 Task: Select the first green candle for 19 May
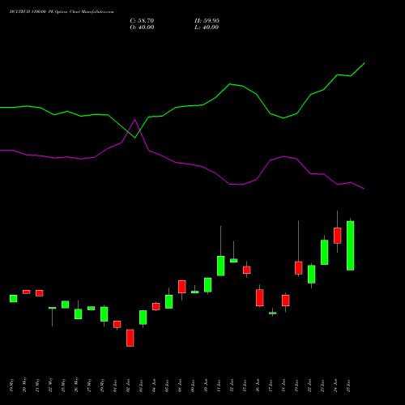tap(14, 298)
